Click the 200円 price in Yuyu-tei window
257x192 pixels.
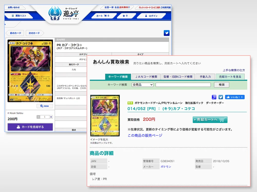pyautogui.click(x=12, y=119)
